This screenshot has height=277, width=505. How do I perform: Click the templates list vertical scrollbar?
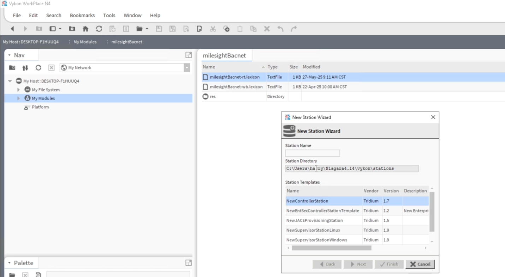coord(432,212)
